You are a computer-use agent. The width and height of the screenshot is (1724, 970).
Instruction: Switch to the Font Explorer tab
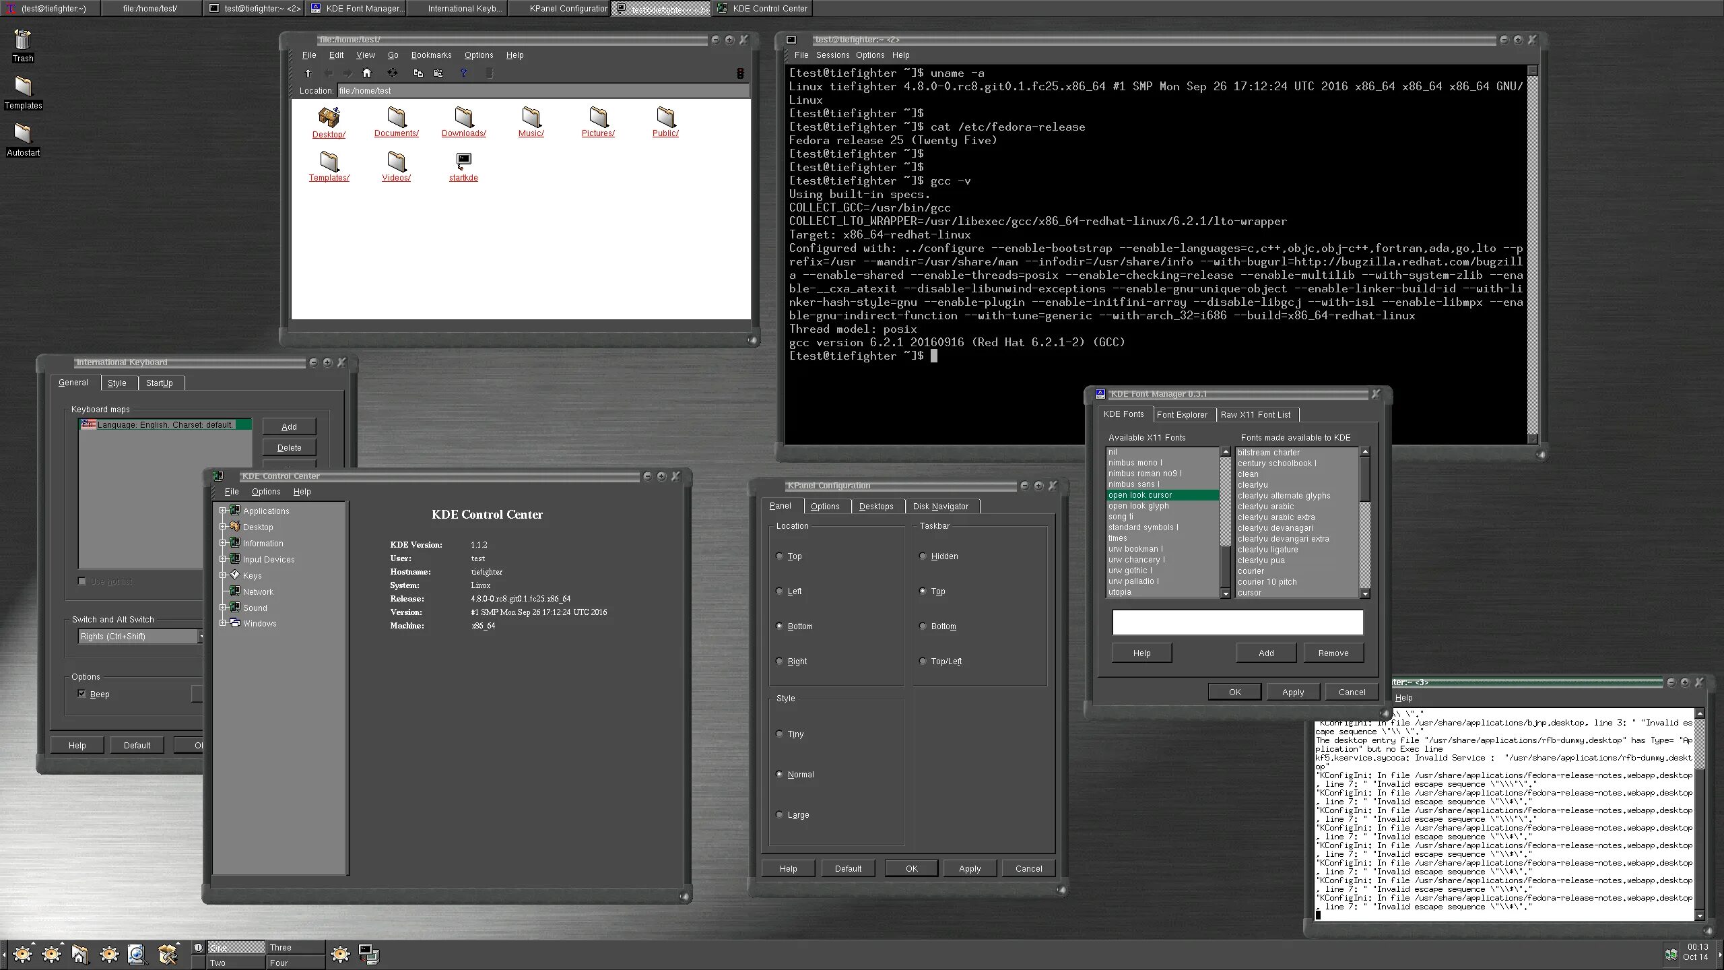click(1181, 415)
